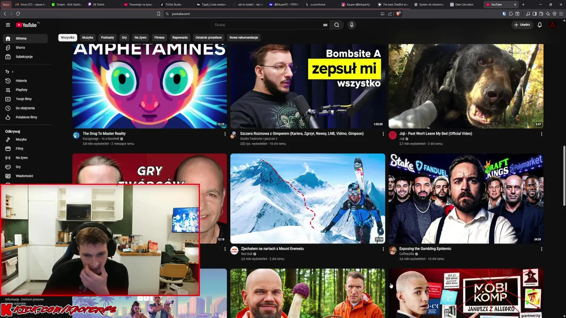Bookmark the page via address bar icon
The height and width of the screenshot is (318, 566).
(x=158, y=14)
